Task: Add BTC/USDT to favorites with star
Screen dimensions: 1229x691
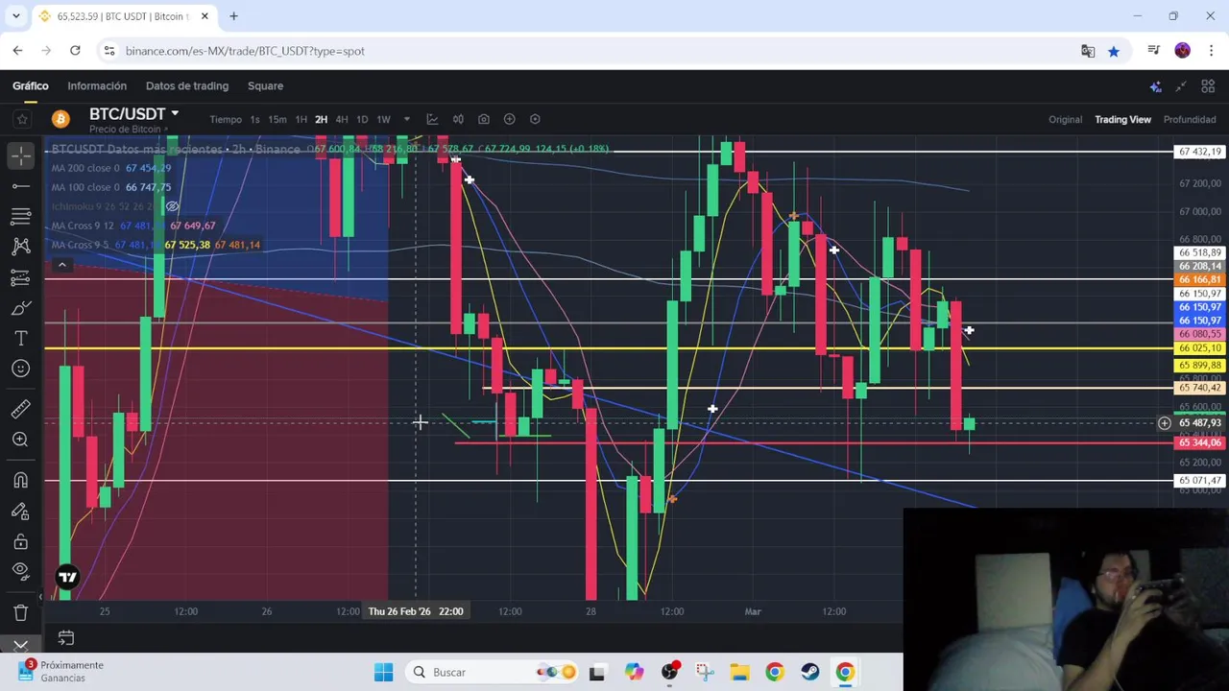Action: (21, 119)
